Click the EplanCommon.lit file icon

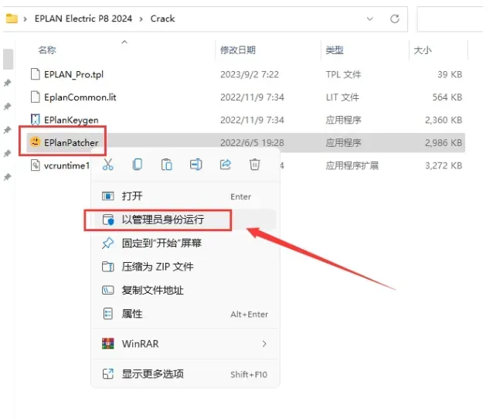(35, 97)
